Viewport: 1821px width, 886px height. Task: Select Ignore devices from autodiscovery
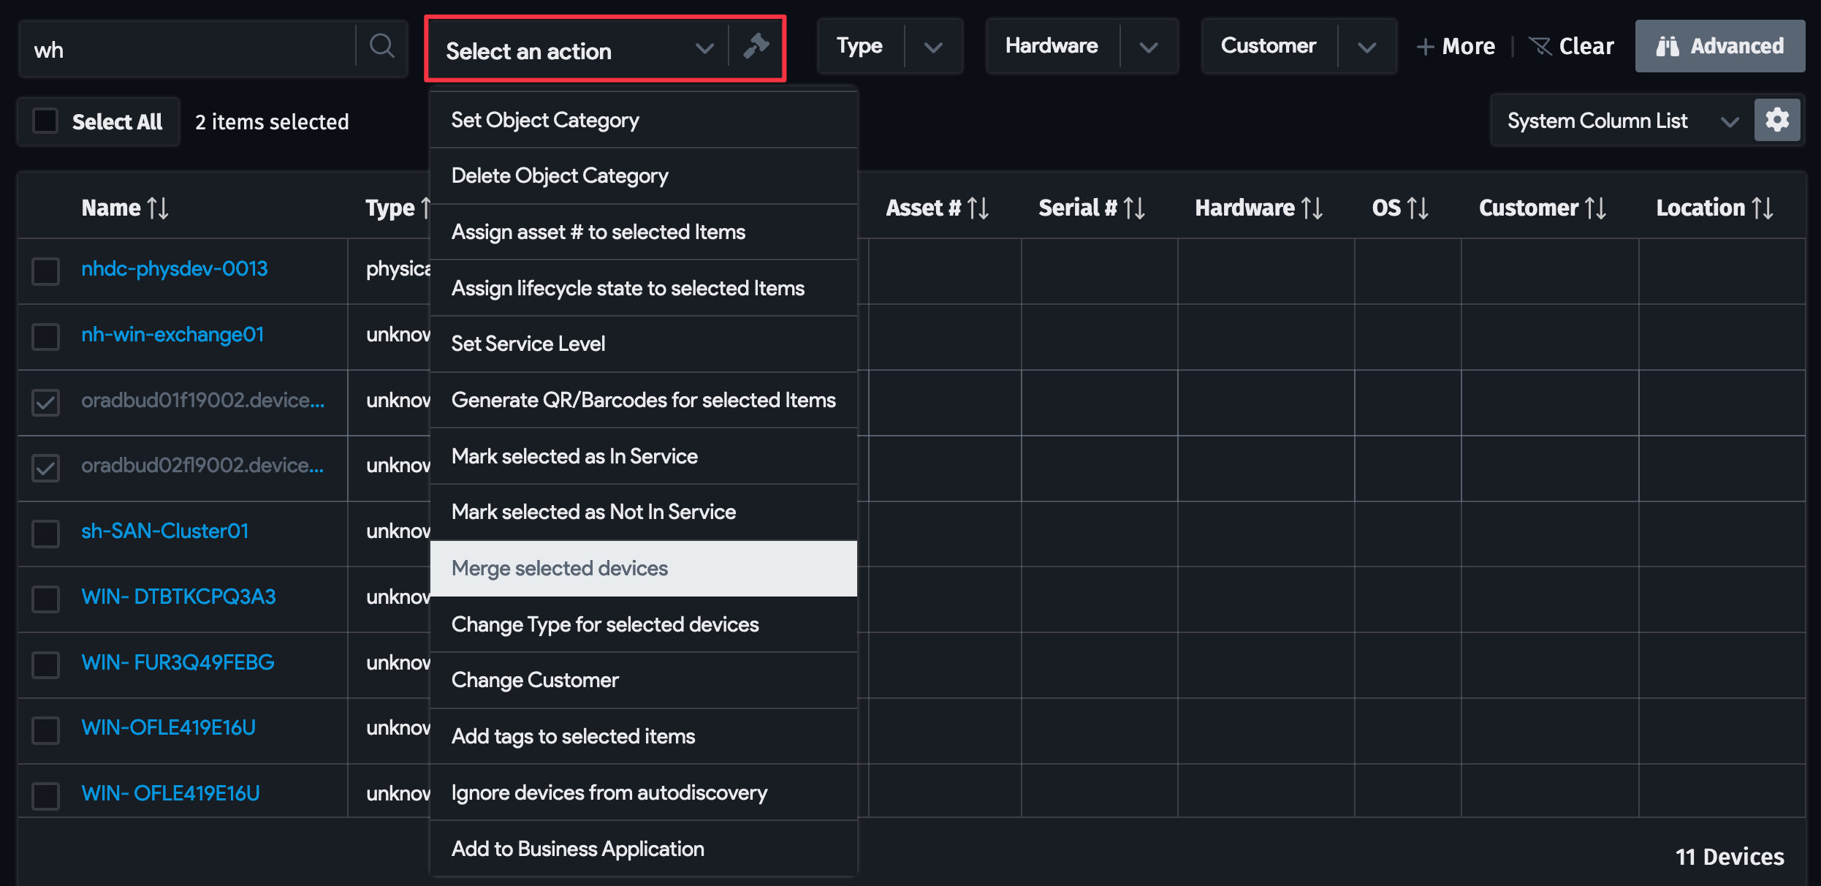point(643,792)
